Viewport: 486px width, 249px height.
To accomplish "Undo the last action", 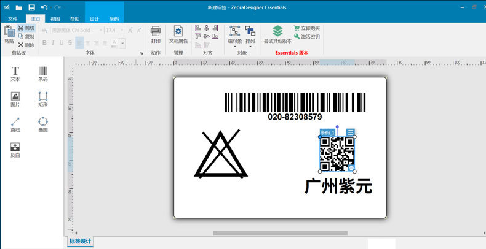I will tap(44, 7).
